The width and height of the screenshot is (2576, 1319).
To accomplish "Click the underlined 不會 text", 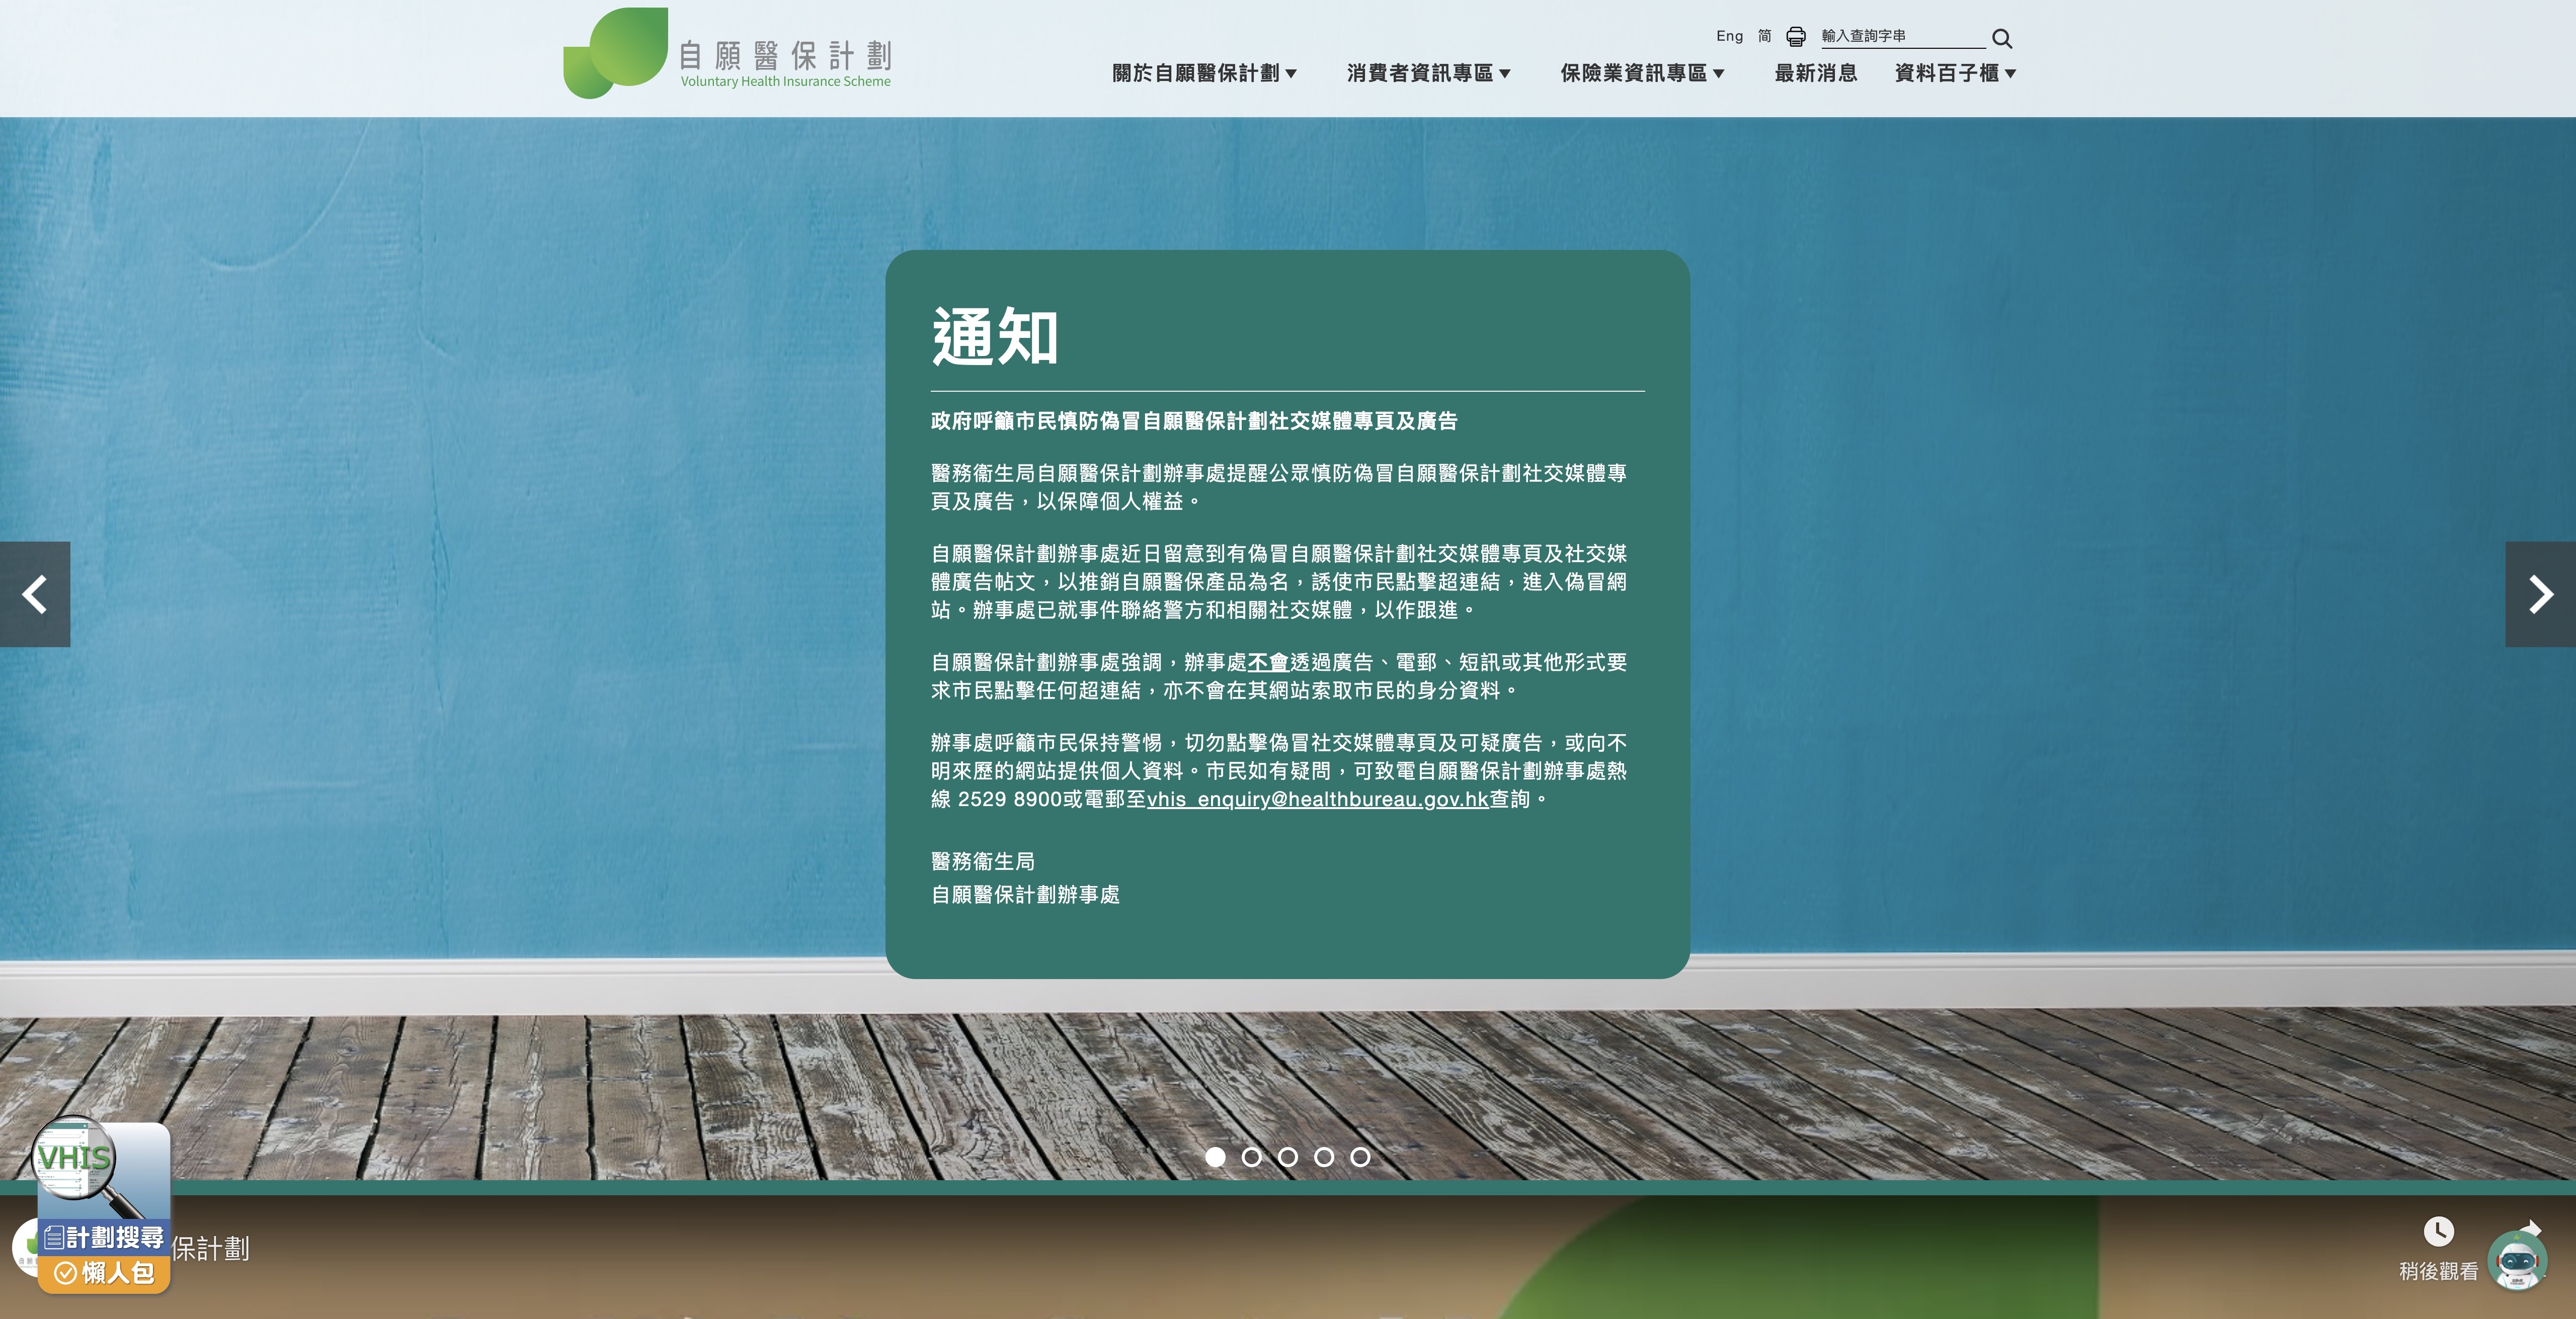I will point(1268,662).
